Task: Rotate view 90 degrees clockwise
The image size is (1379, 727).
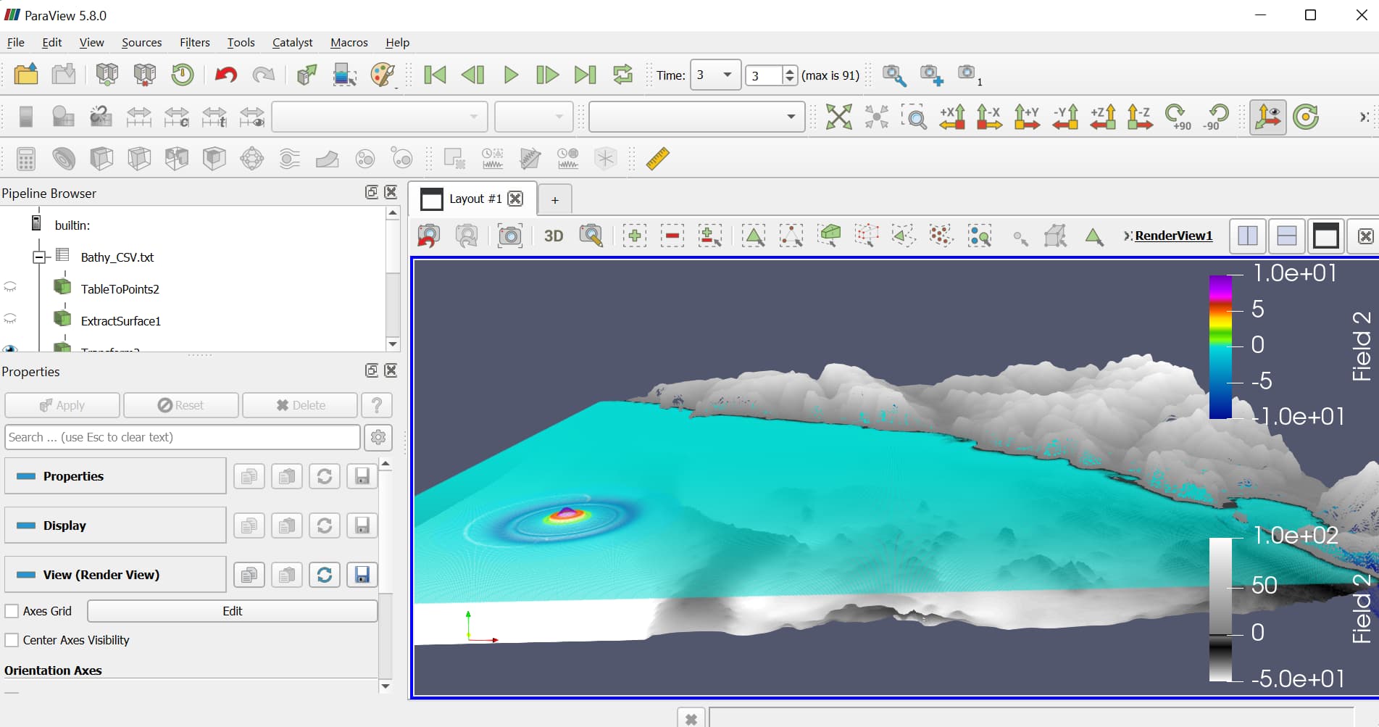Action: [x=1176, y=117]
